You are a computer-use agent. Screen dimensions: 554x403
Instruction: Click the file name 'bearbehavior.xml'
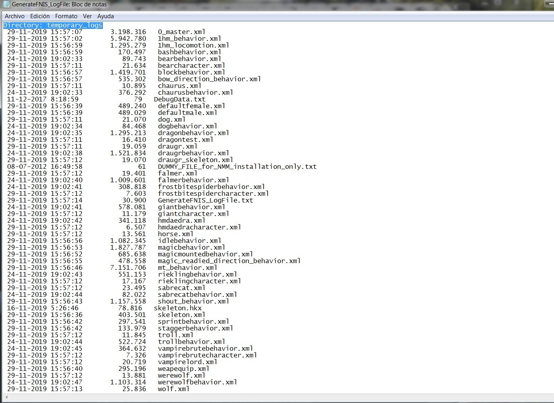pyautogui.click(x=189, y=59)
